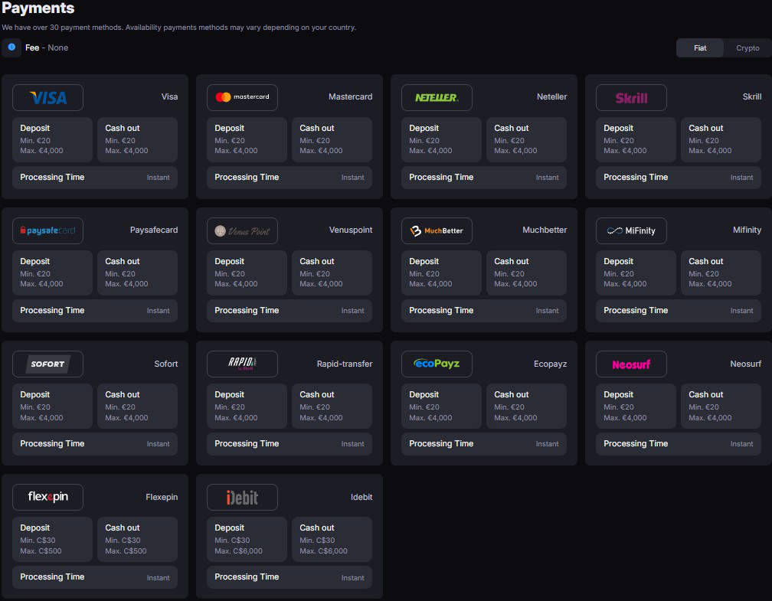Screen dimensions: 772x601
Task: Click the Sofort logo
Action: coord(47,364)
